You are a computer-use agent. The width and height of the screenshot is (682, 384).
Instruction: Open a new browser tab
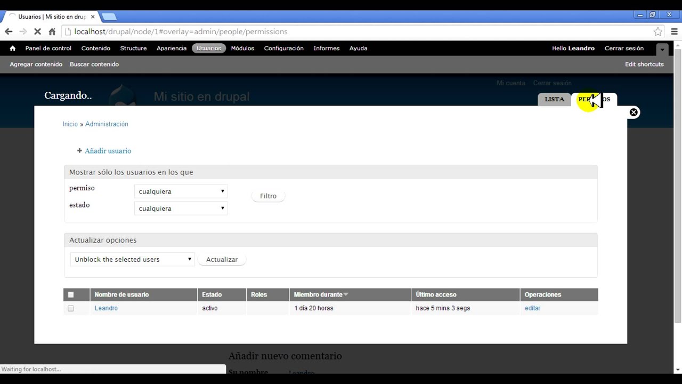point(109,17)
